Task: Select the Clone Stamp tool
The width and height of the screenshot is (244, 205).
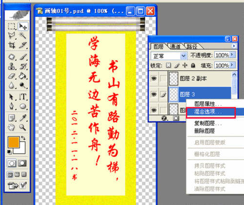Action: (12, 66)
